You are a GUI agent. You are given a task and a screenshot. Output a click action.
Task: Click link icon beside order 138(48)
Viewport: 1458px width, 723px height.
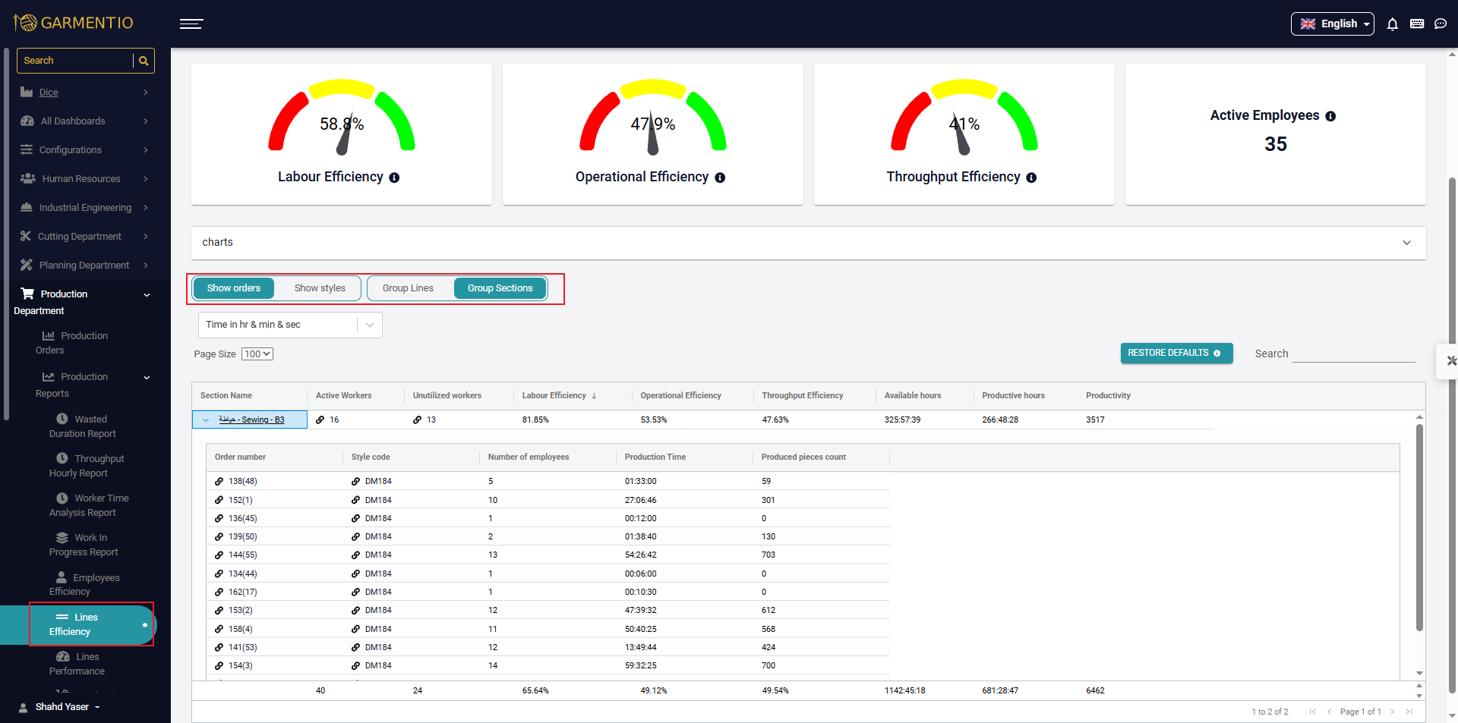(219, 482)
